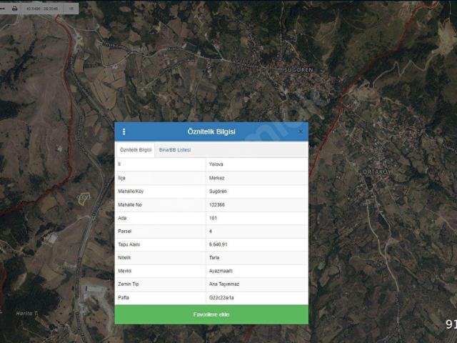457x343 pixels.
Task: Click the ORTAKÖY village label on the map
Action: tap(376, 171)
